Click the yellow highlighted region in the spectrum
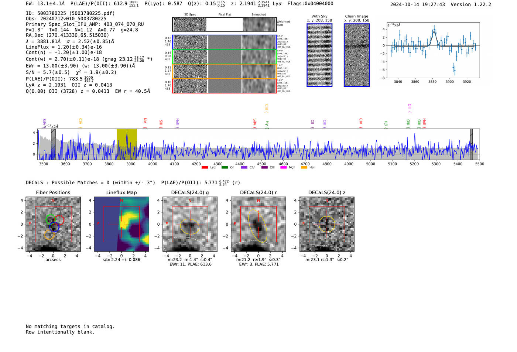 [127, 144]
